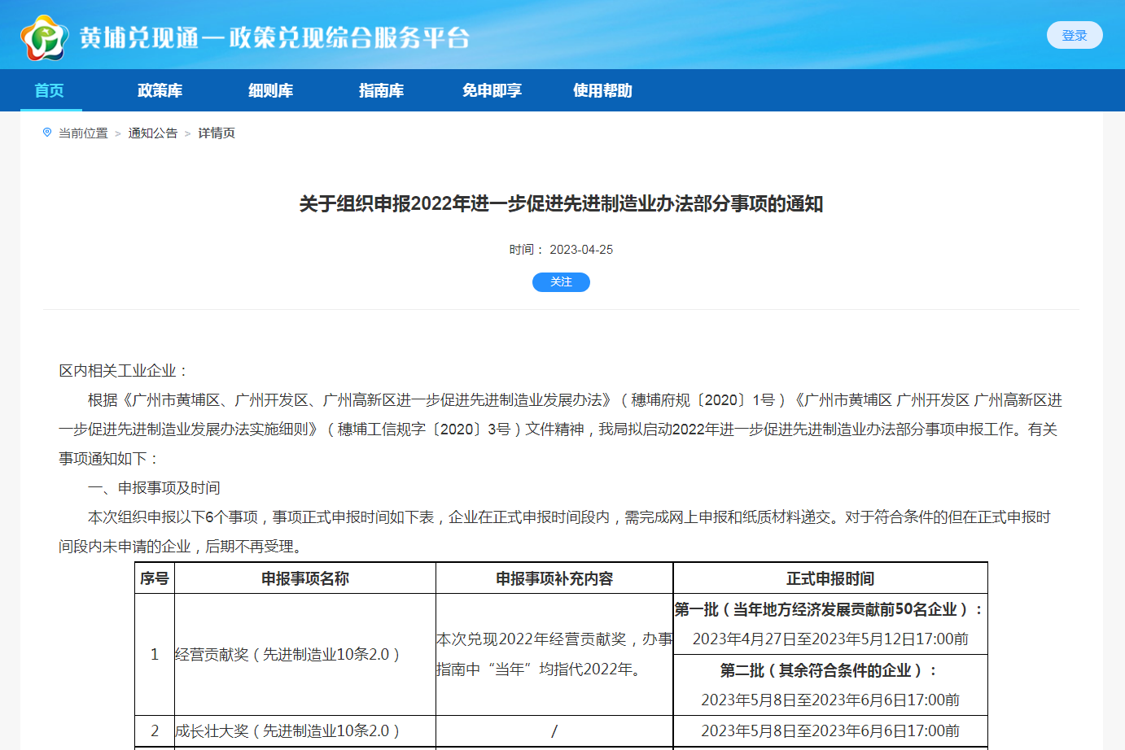Click the publish date 2023-04-25

pyautogui.click(x=580, y=250)
